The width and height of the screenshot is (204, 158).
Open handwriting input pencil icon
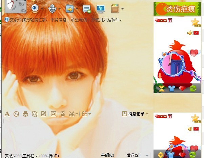point(44,114)
